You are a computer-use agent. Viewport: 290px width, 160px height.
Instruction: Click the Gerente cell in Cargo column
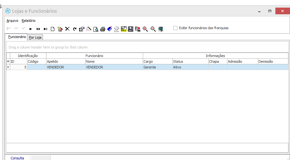coord(157,67)
